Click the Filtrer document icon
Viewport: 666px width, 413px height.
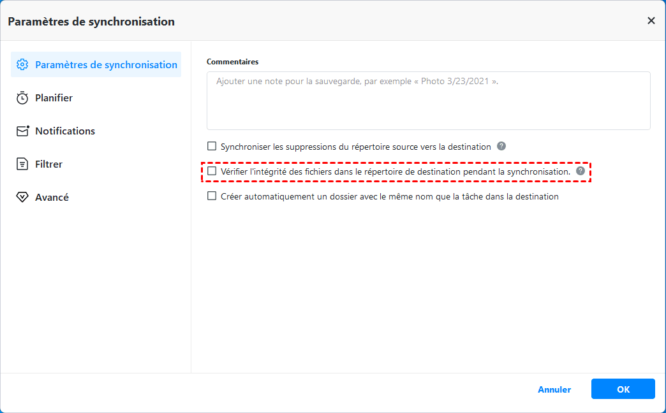(x=22, y=164)
